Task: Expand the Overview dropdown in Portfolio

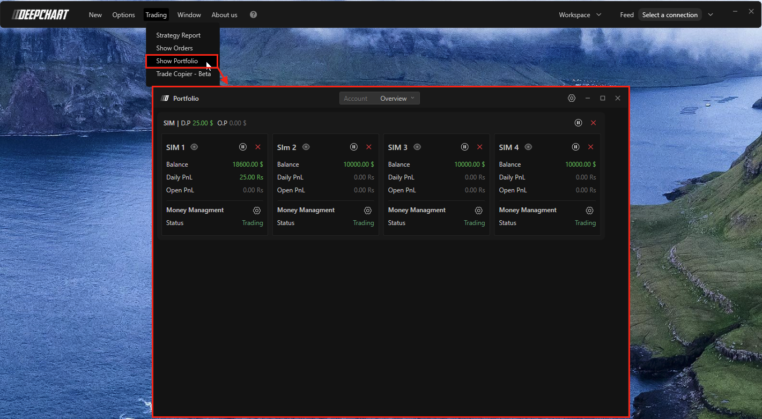Action: [x=397, y=99]
